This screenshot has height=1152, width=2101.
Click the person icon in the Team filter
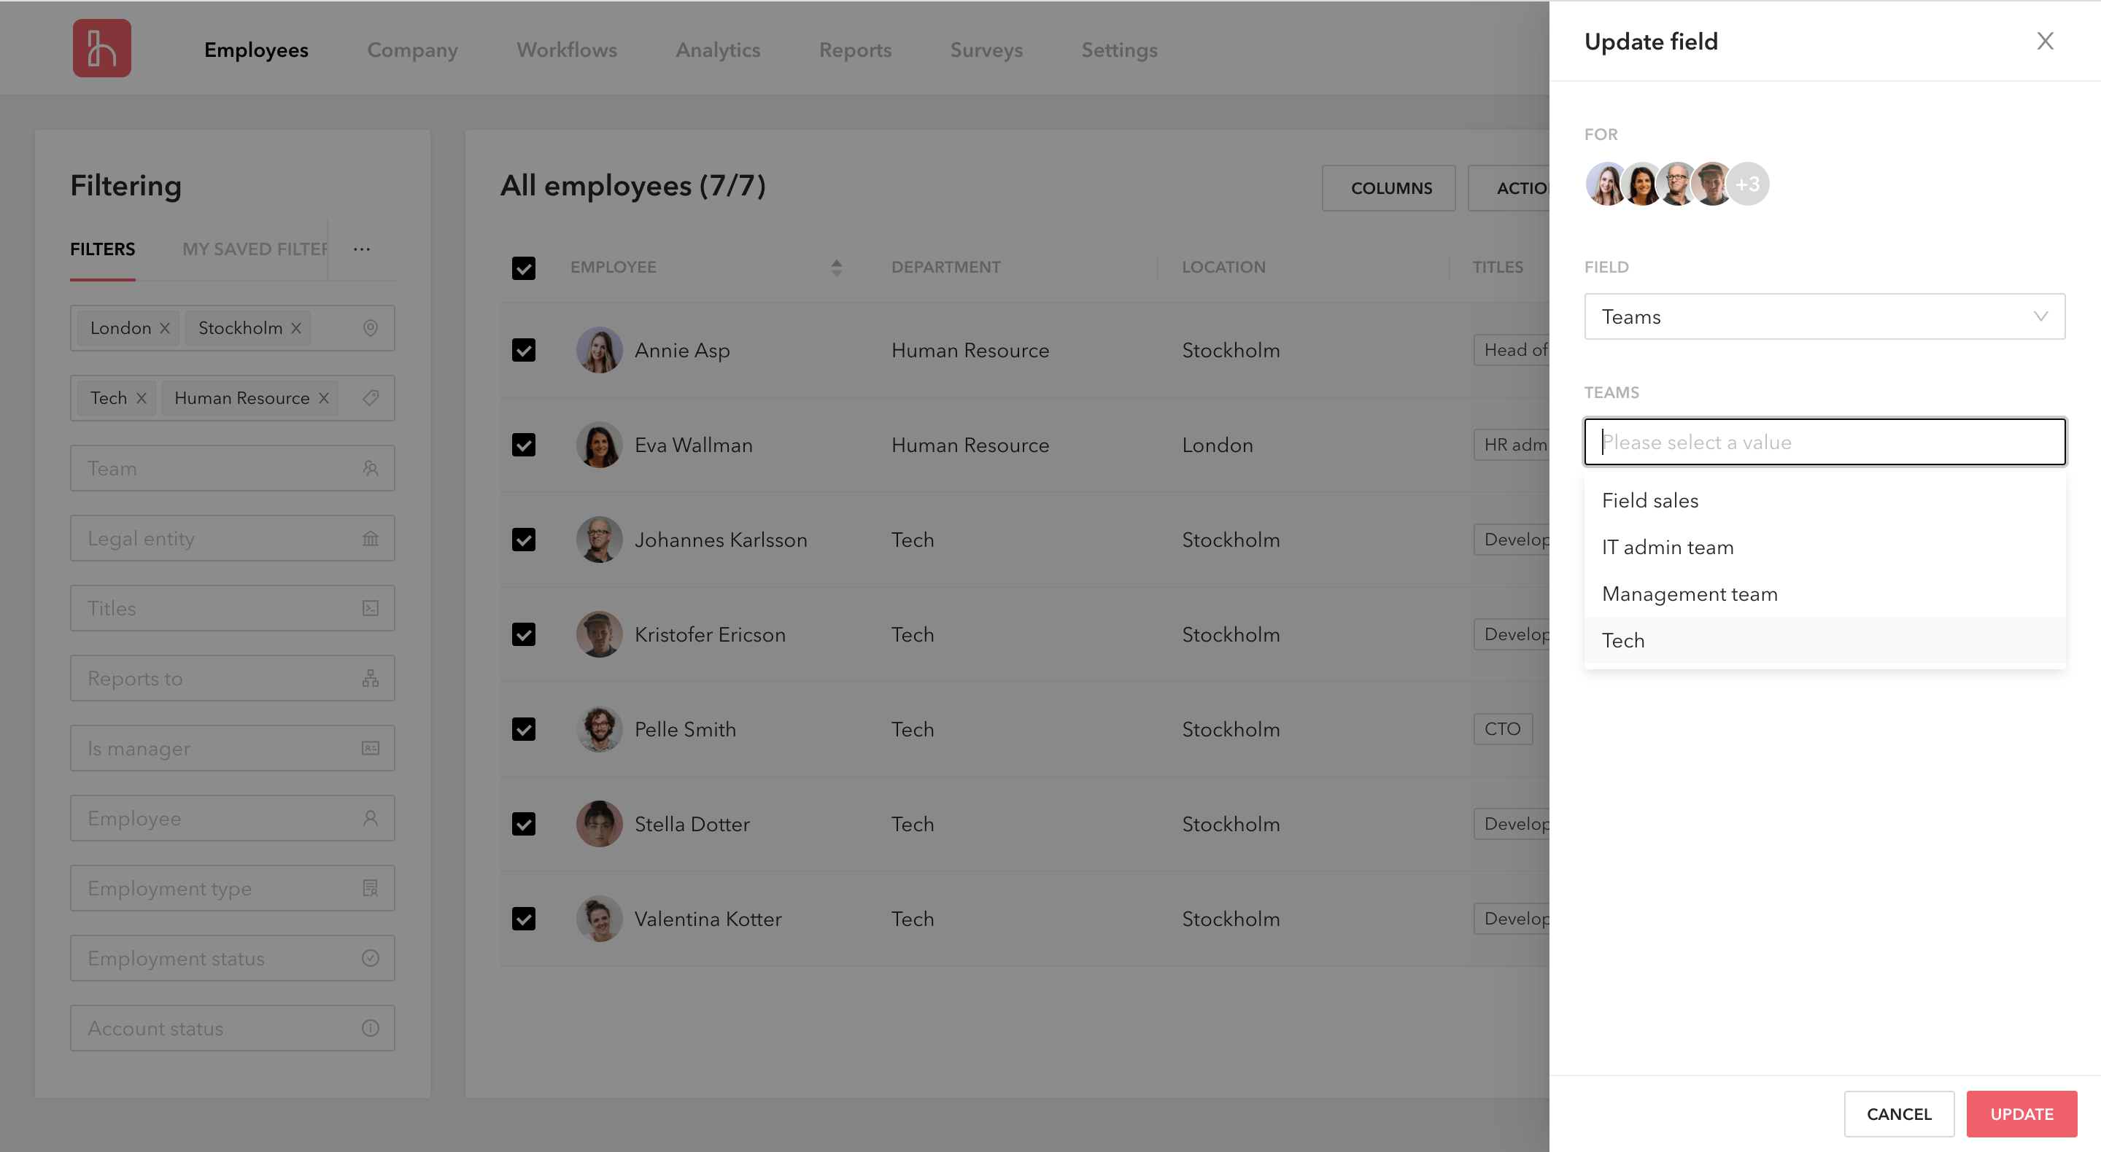pyautogui.click(x=371, y=468)
